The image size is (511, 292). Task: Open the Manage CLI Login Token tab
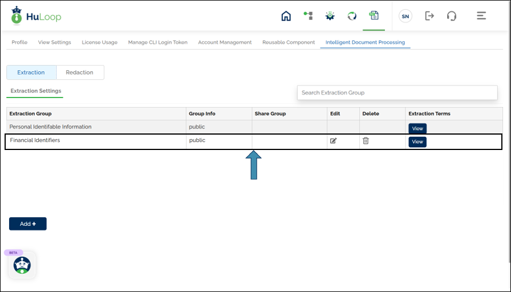tap(157, 42)
